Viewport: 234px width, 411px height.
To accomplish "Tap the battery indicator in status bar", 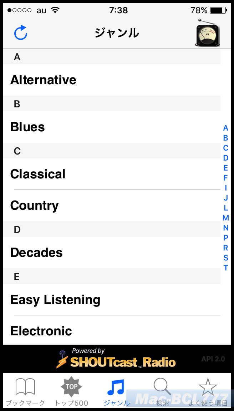I will point(219,10).
